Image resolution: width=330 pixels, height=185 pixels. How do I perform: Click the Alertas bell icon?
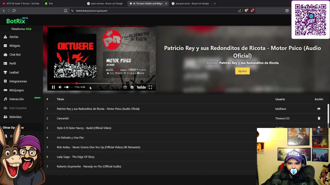coord(5,37)
